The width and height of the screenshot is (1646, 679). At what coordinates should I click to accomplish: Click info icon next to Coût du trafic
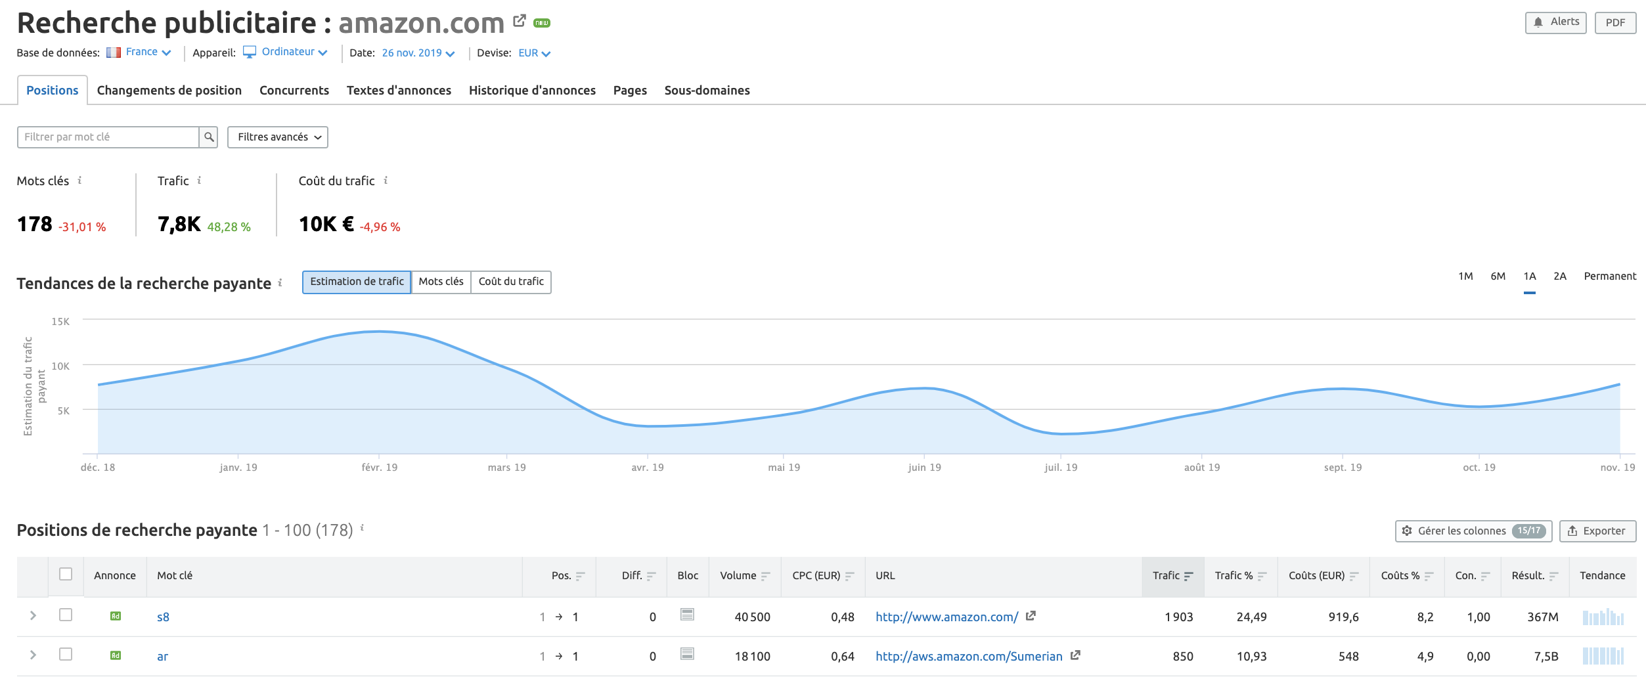[x=386, y=180]
